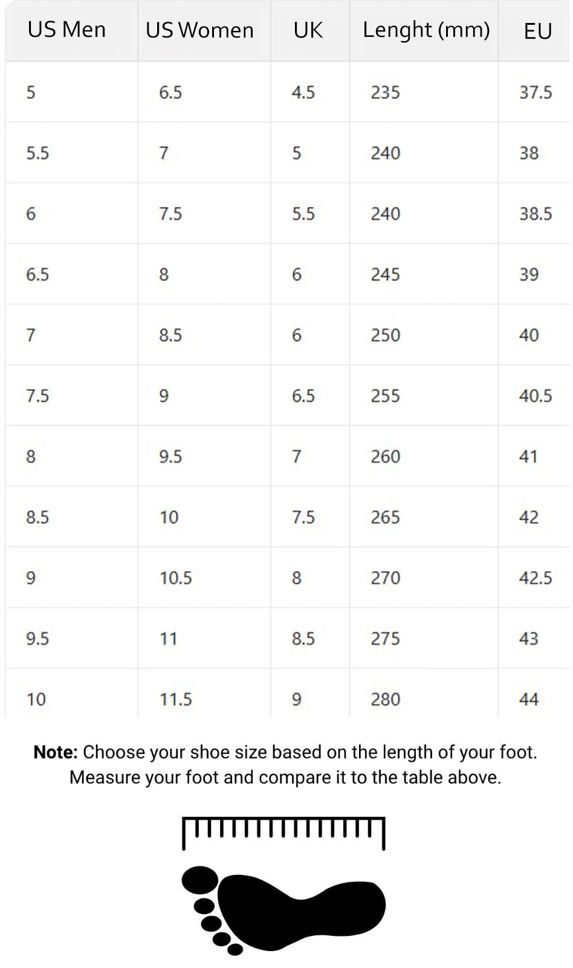This screenshot has width=573, height=968.
Task: Select EU size 44 cell
Action: click(x=529, y=699)
